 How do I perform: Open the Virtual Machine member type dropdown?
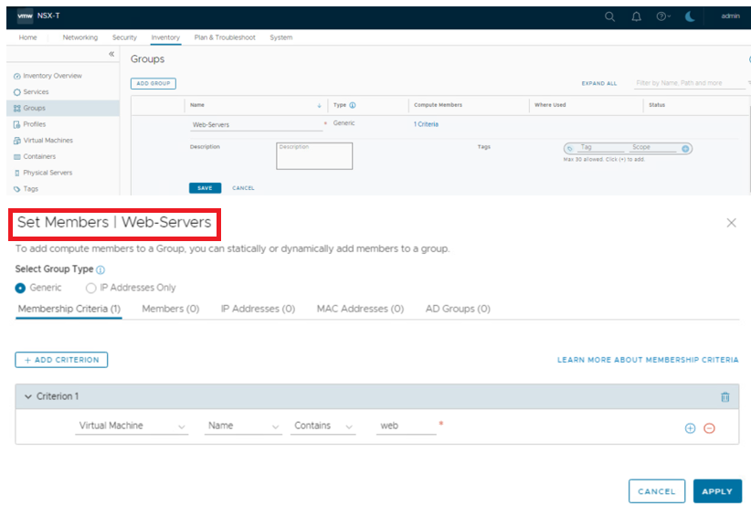[132, 426]
